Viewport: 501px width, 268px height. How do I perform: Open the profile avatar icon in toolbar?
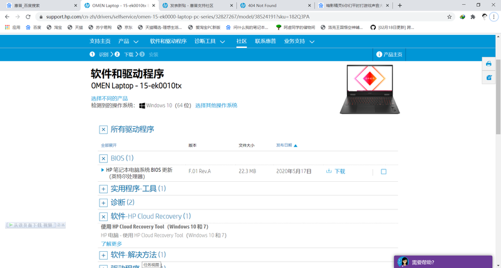tap(484, 17)
